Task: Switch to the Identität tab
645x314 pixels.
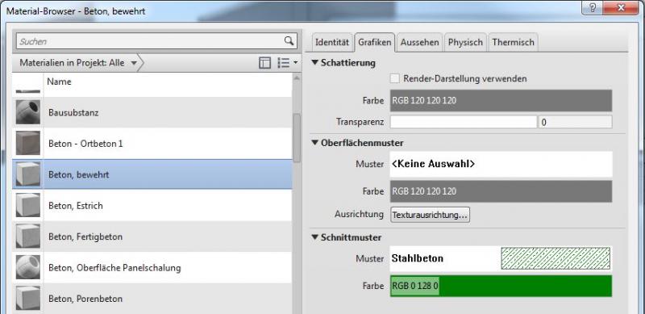Action: pos(332,42)
